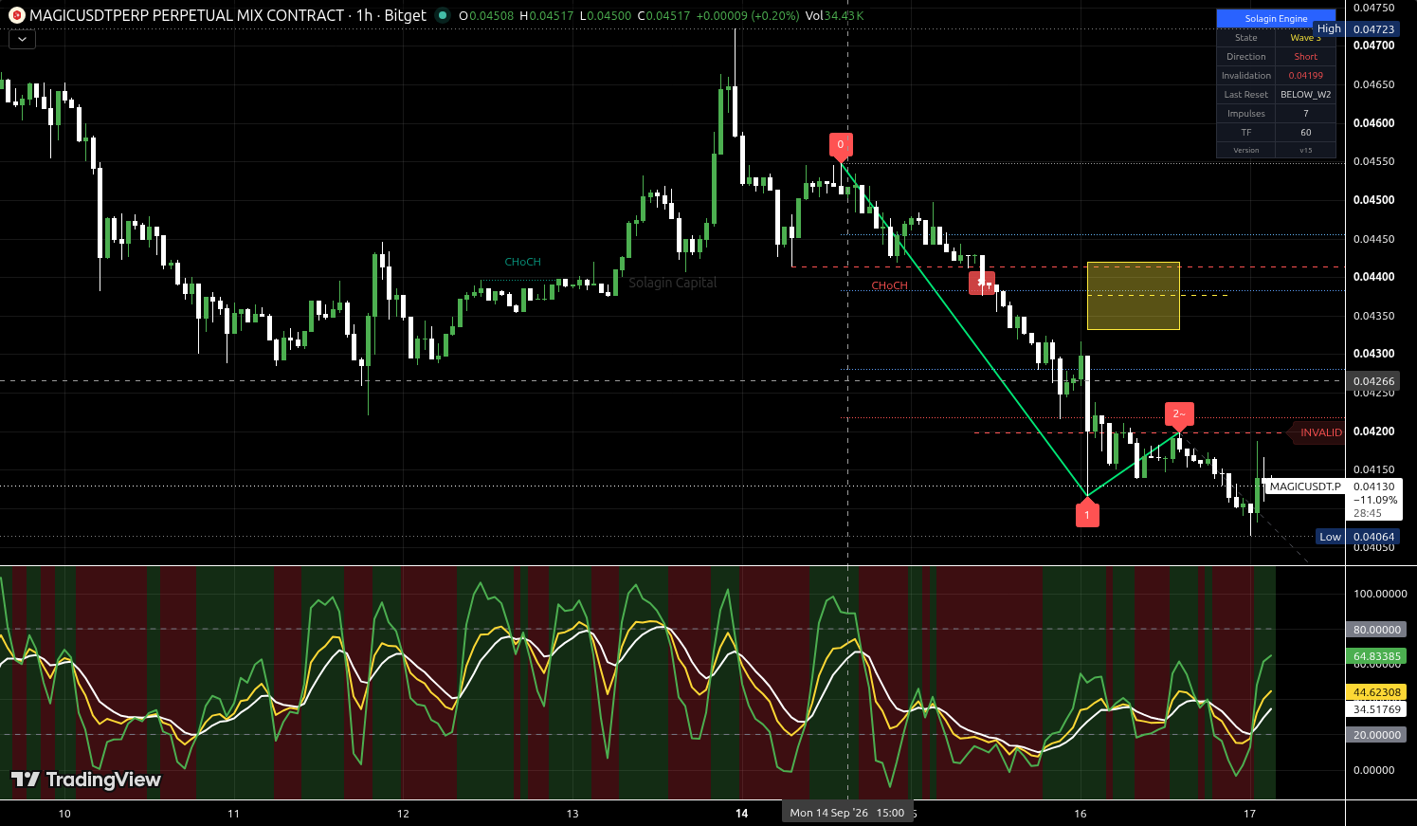Click the Low label on the price axis
The image size is (1417, 826).
click(x=1330, y=537)
